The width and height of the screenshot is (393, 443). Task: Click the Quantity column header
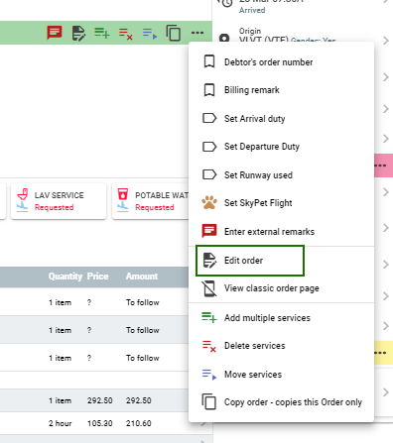coord(65,277)
